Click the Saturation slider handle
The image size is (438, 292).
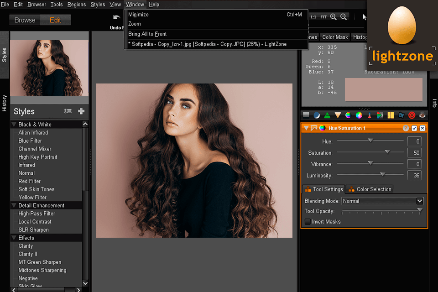(x=387, y=152)
